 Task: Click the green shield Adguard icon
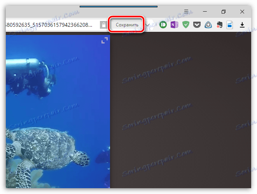(186, 25)
